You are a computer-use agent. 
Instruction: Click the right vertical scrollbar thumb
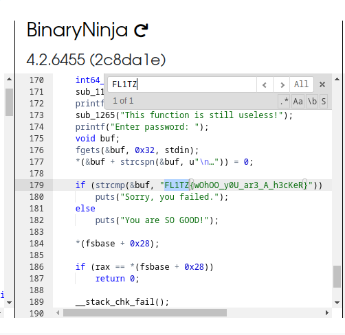pos(337,276)
